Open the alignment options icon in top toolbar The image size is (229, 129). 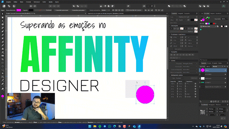pyautogui.click(x=128, y=6)
